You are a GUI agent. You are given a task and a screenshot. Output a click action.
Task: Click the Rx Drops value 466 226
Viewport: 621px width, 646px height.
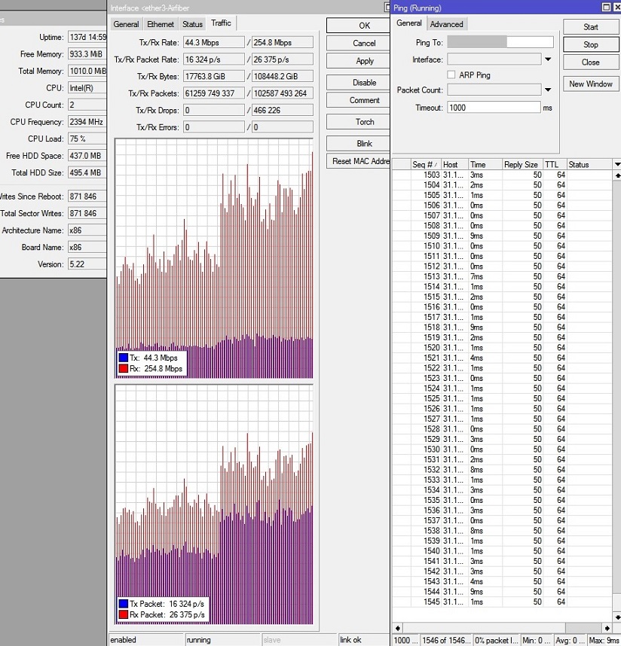coord(282,111)
